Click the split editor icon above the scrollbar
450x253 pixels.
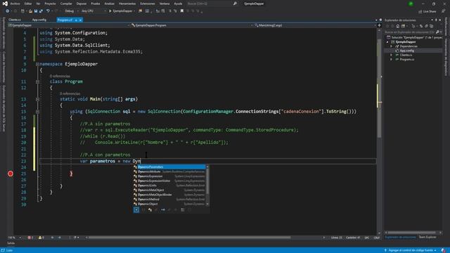[379, 25]
